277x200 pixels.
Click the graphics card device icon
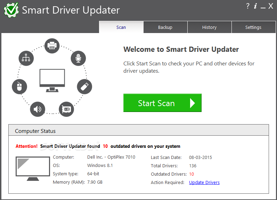click(66, 109)
